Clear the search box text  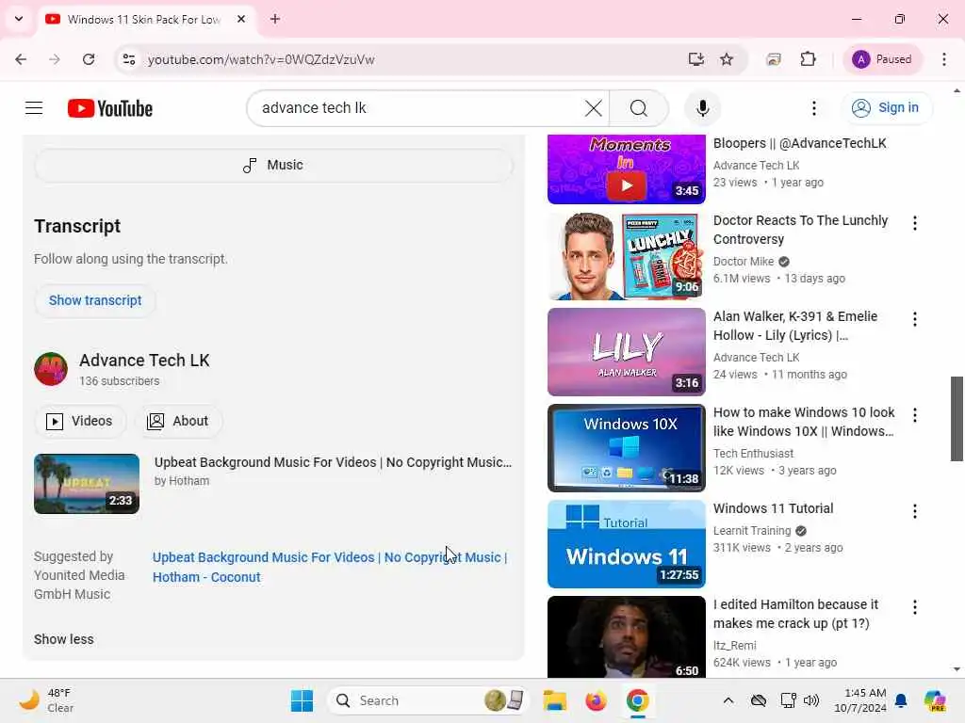point(594,108)
